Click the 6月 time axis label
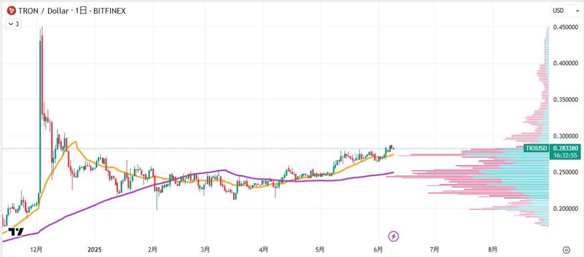The width and height of the screenshot is (584, 257). (378, 250)
